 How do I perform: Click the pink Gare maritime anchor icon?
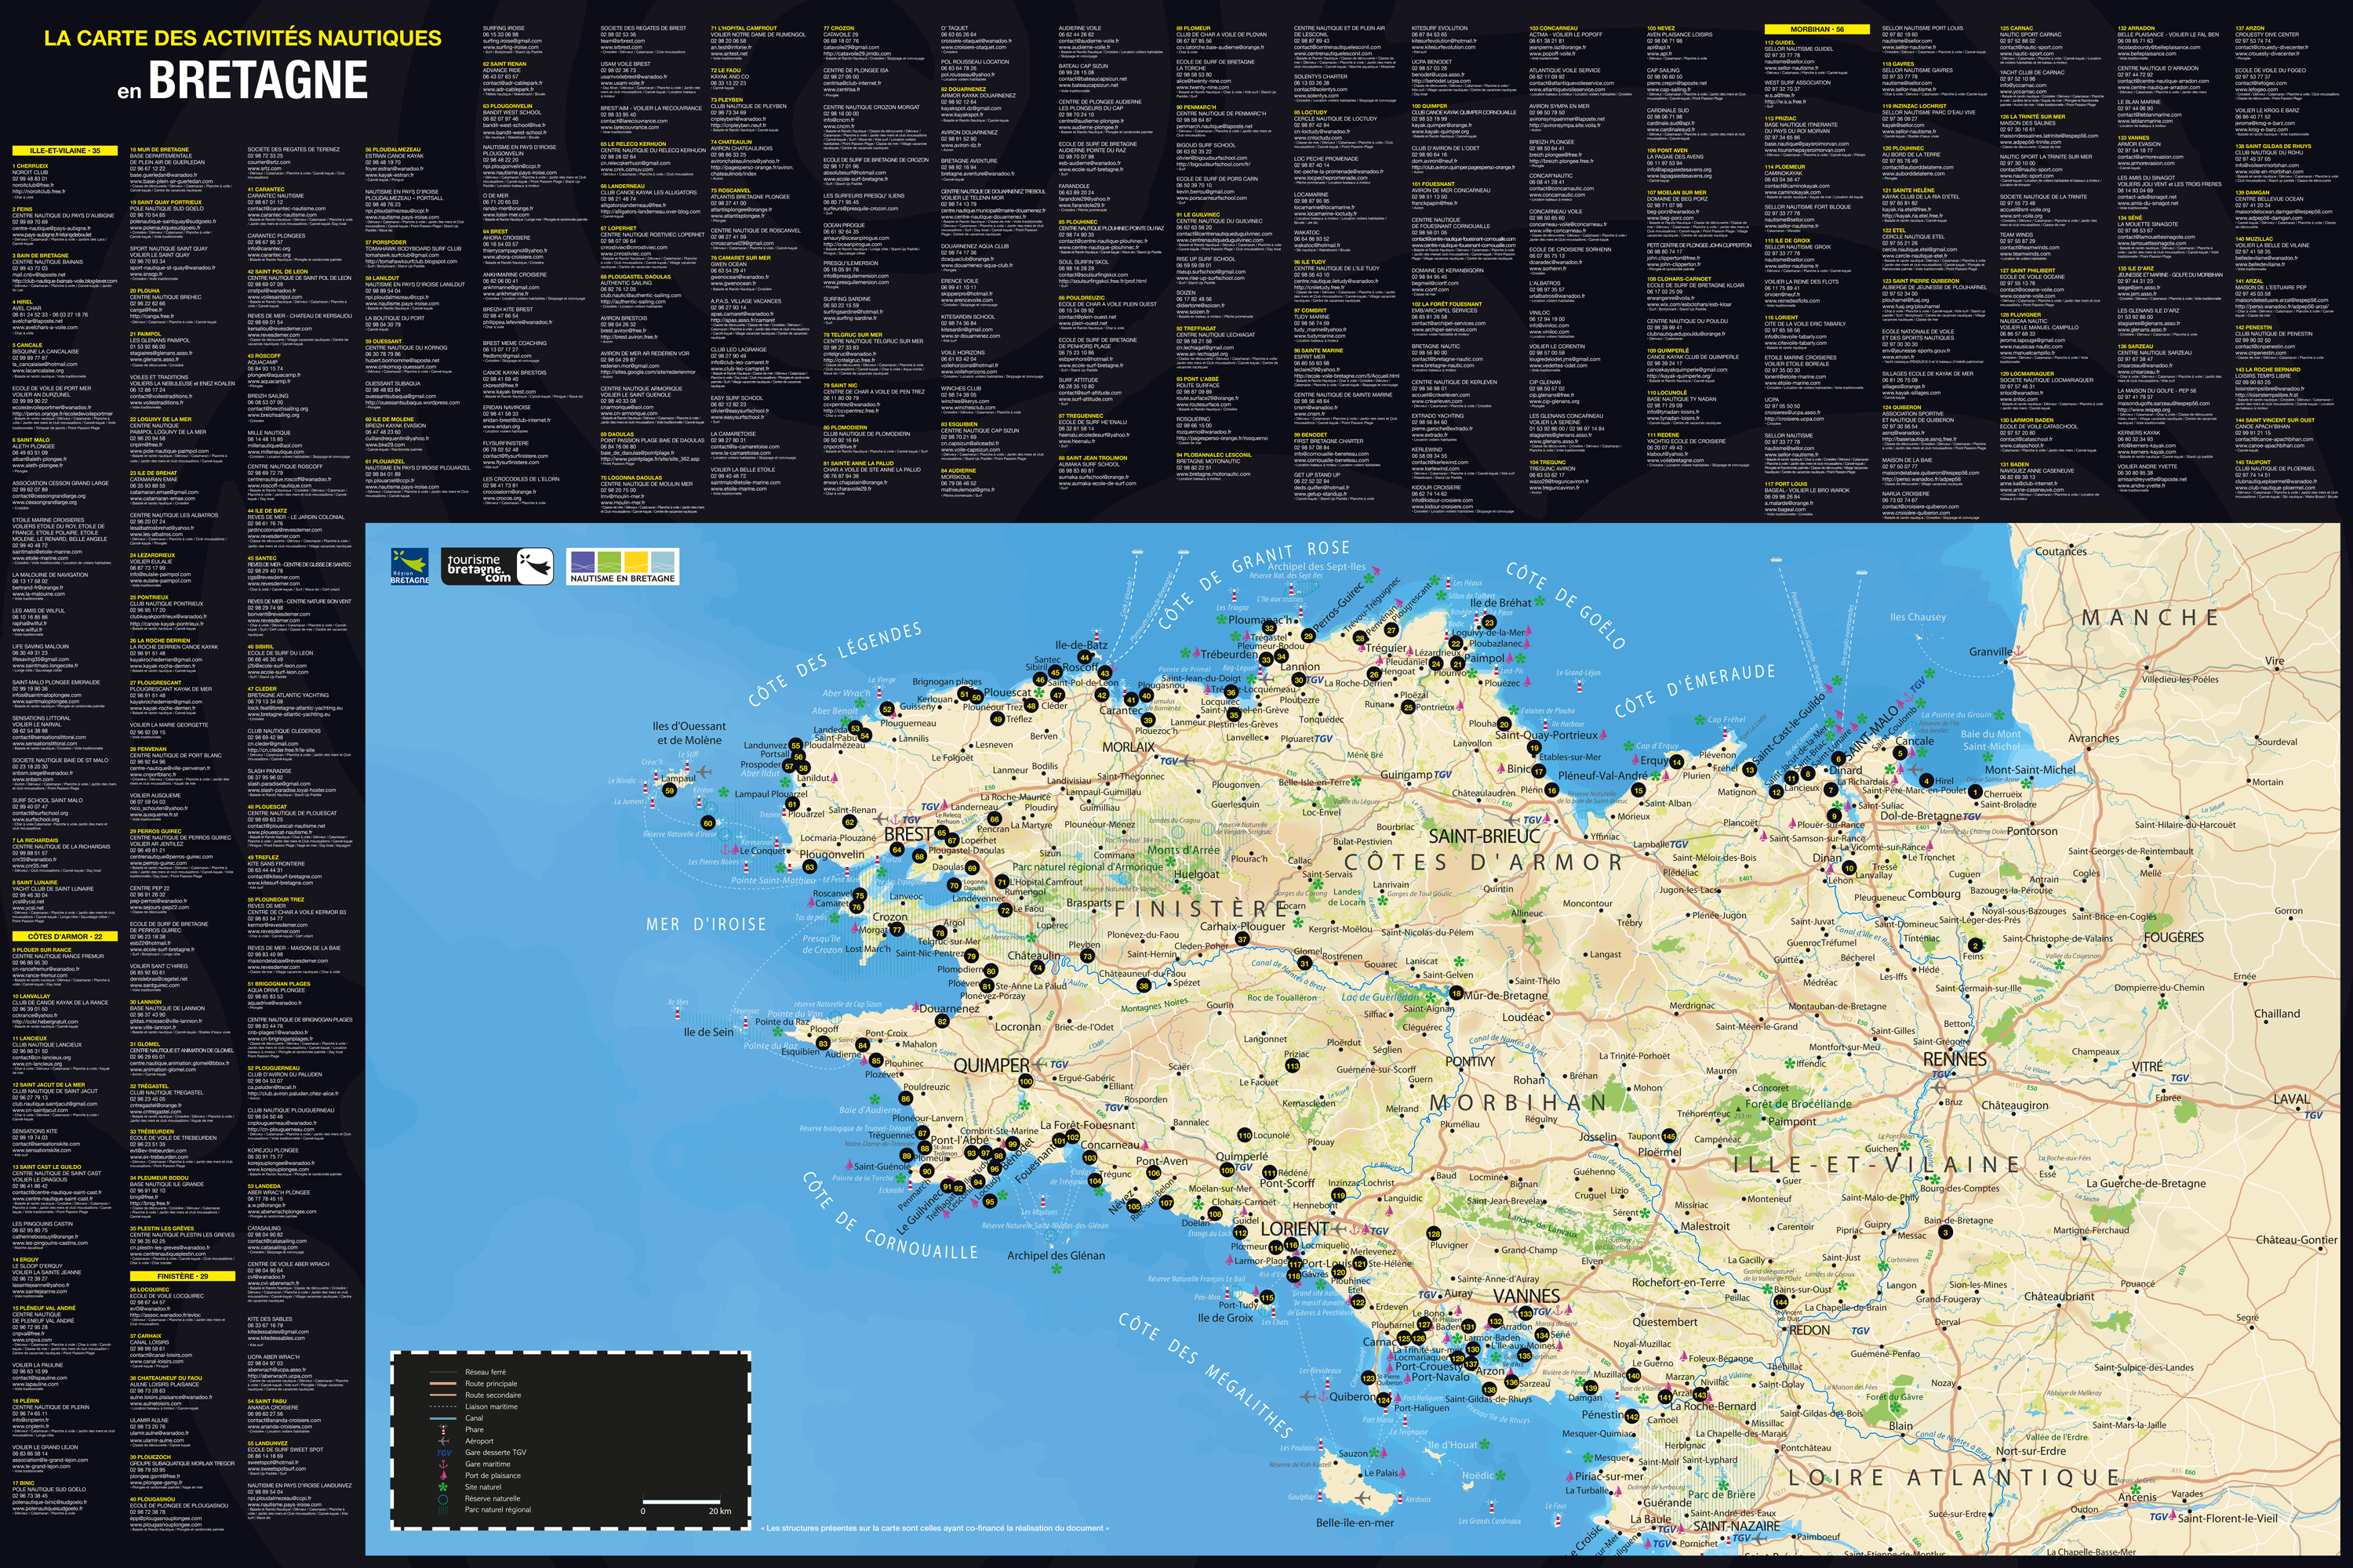coord(444,1465)
